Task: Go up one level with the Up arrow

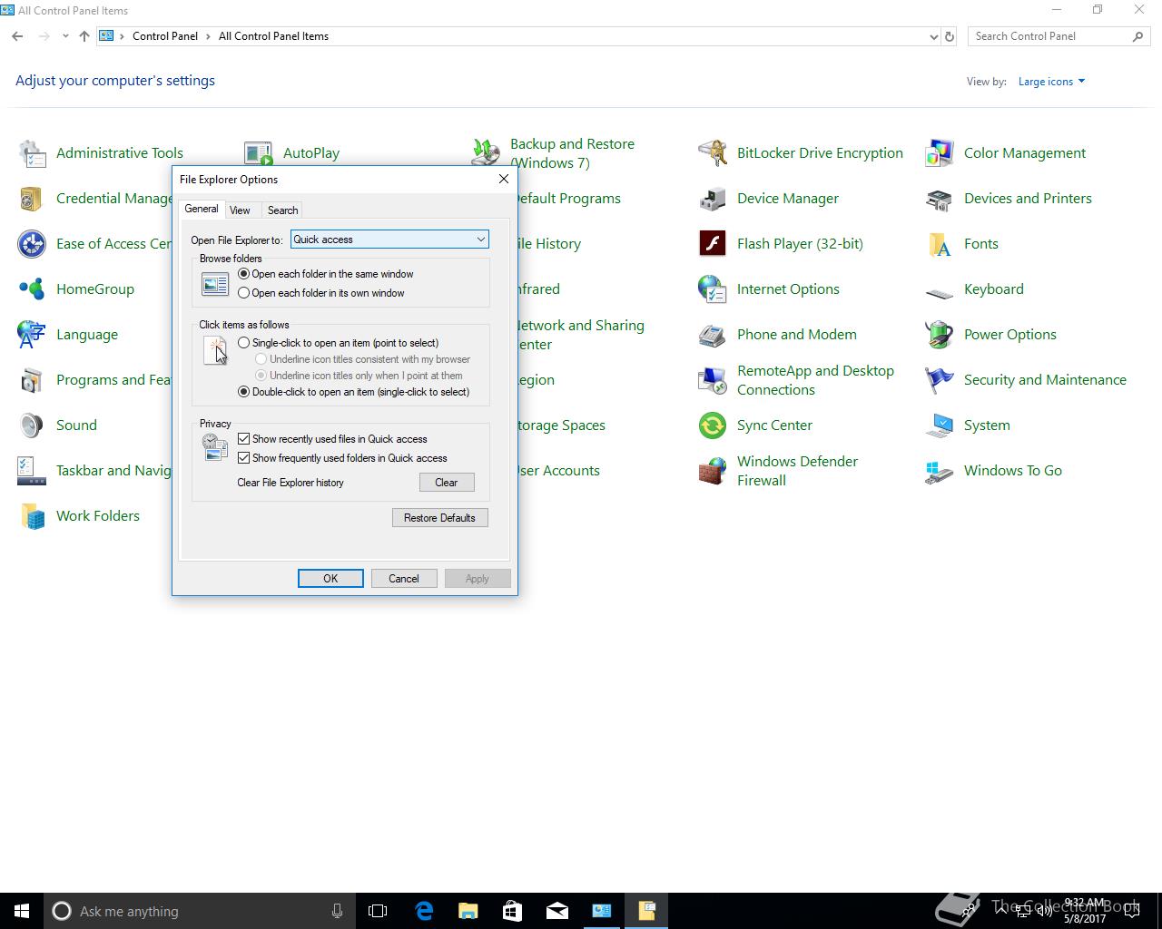Action: 84,36
